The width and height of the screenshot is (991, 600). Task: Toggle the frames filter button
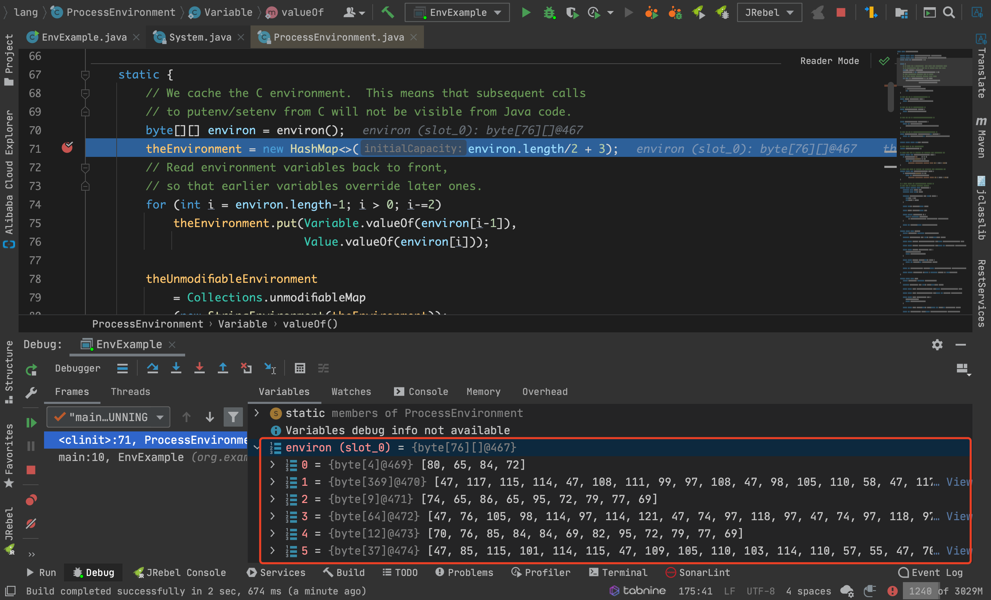tap(233, 417)
